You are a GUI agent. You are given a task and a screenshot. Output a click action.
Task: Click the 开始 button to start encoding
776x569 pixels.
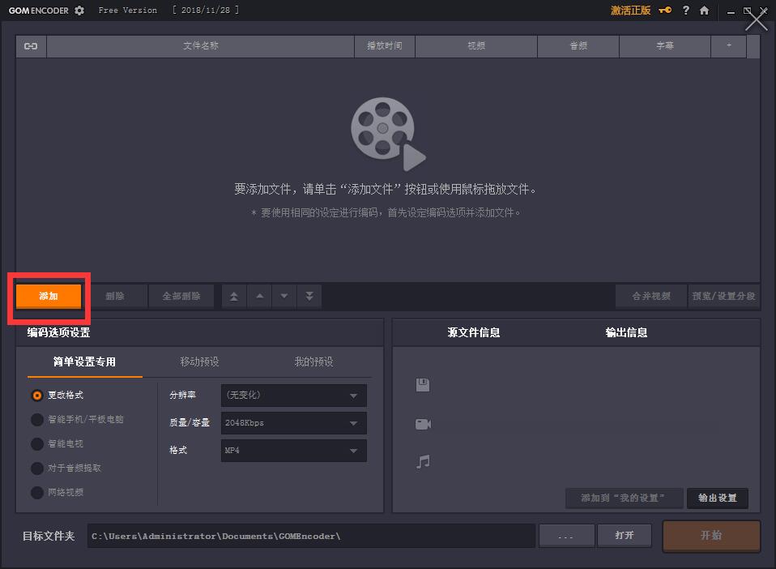point(711,535)
